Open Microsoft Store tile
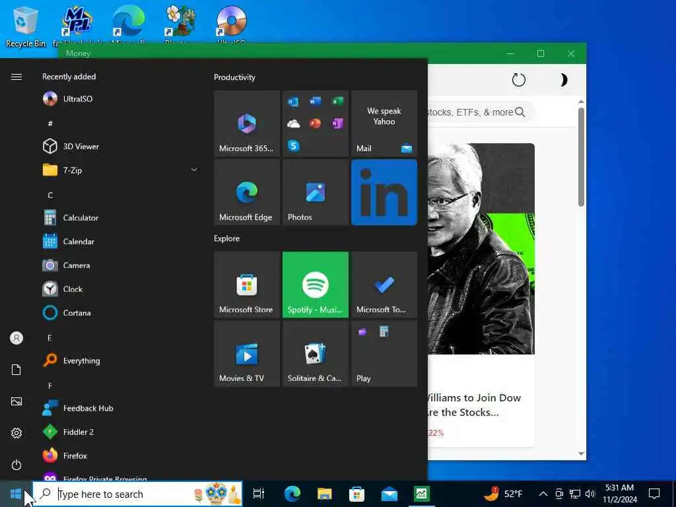 tap(247, 285)
